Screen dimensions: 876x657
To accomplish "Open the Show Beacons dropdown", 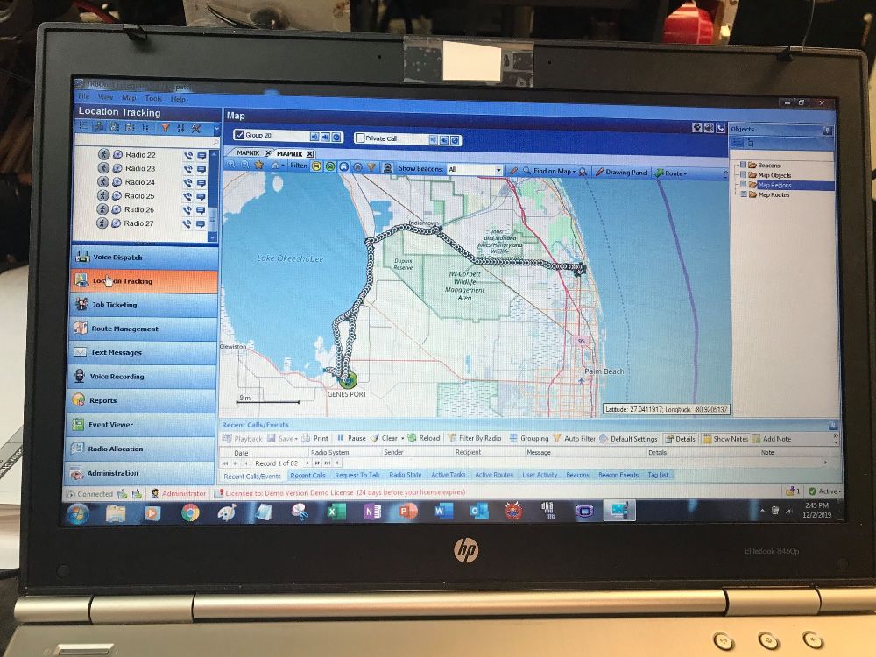I will (x=498, y=170).
